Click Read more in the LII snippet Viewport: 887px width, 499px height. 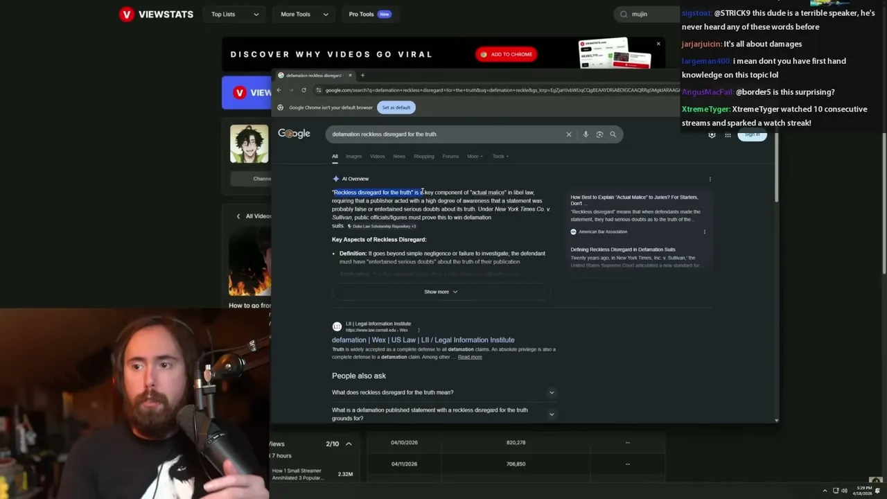470,357
